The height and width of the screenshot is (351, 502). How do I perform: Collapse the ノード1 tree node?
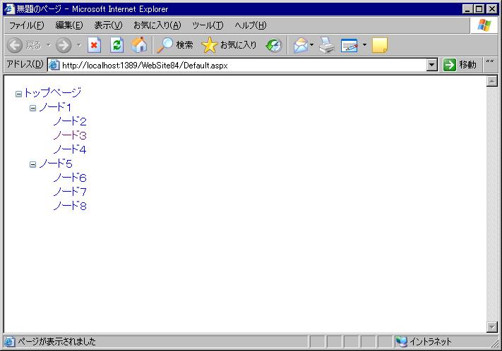pos(32,108)
